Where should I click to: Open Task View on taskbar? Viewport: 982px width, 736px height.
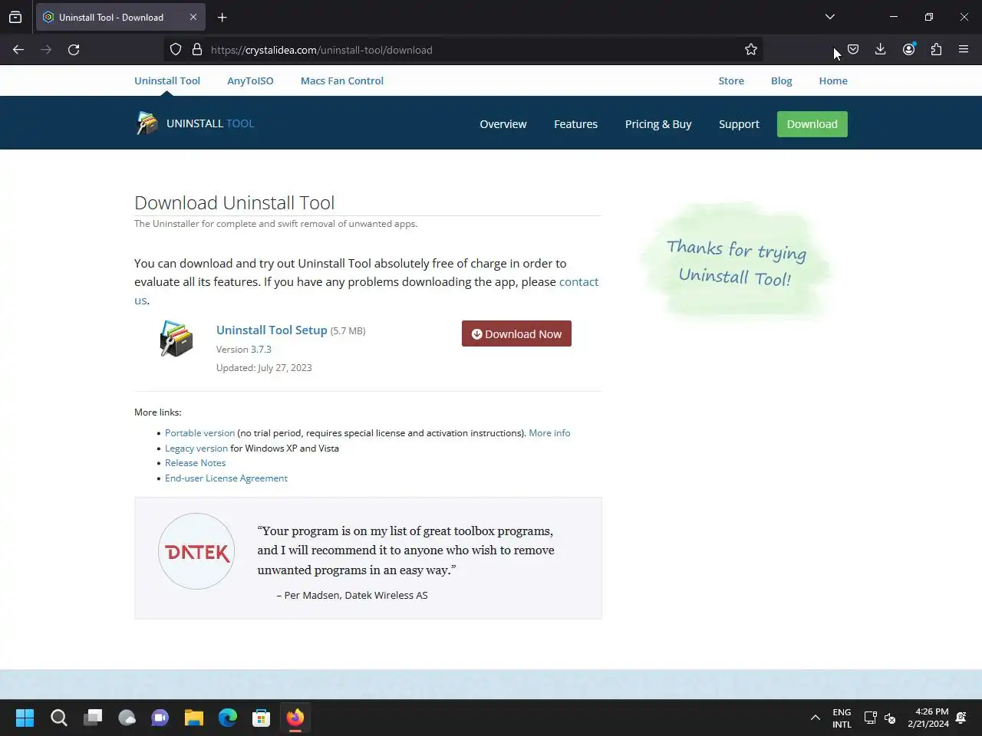(93, 718)
